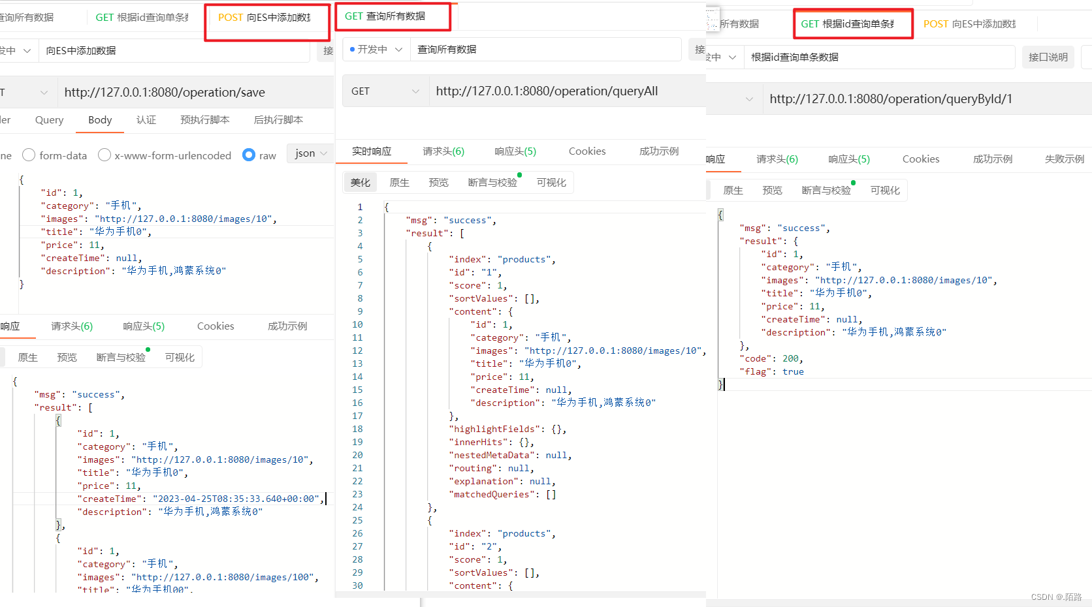1092x607 pixels.
Task: Open 断言与校验 in save request response
Action: pos(121,358)
